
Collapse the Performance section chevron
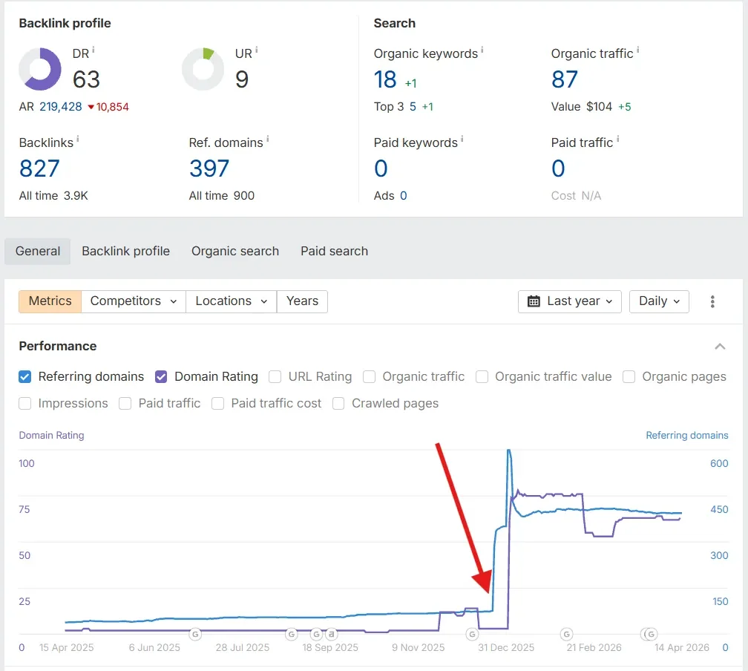coord(719,347)
